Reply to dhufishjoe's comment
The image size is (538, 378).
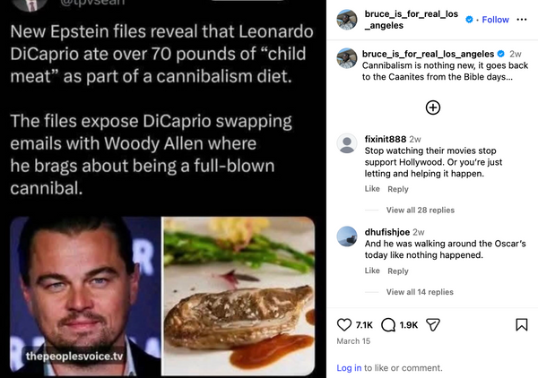coord(397,271)
